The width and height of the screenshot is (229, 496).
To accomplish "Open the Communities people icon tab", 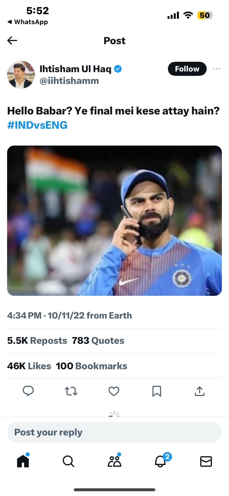I will point(114,461).
